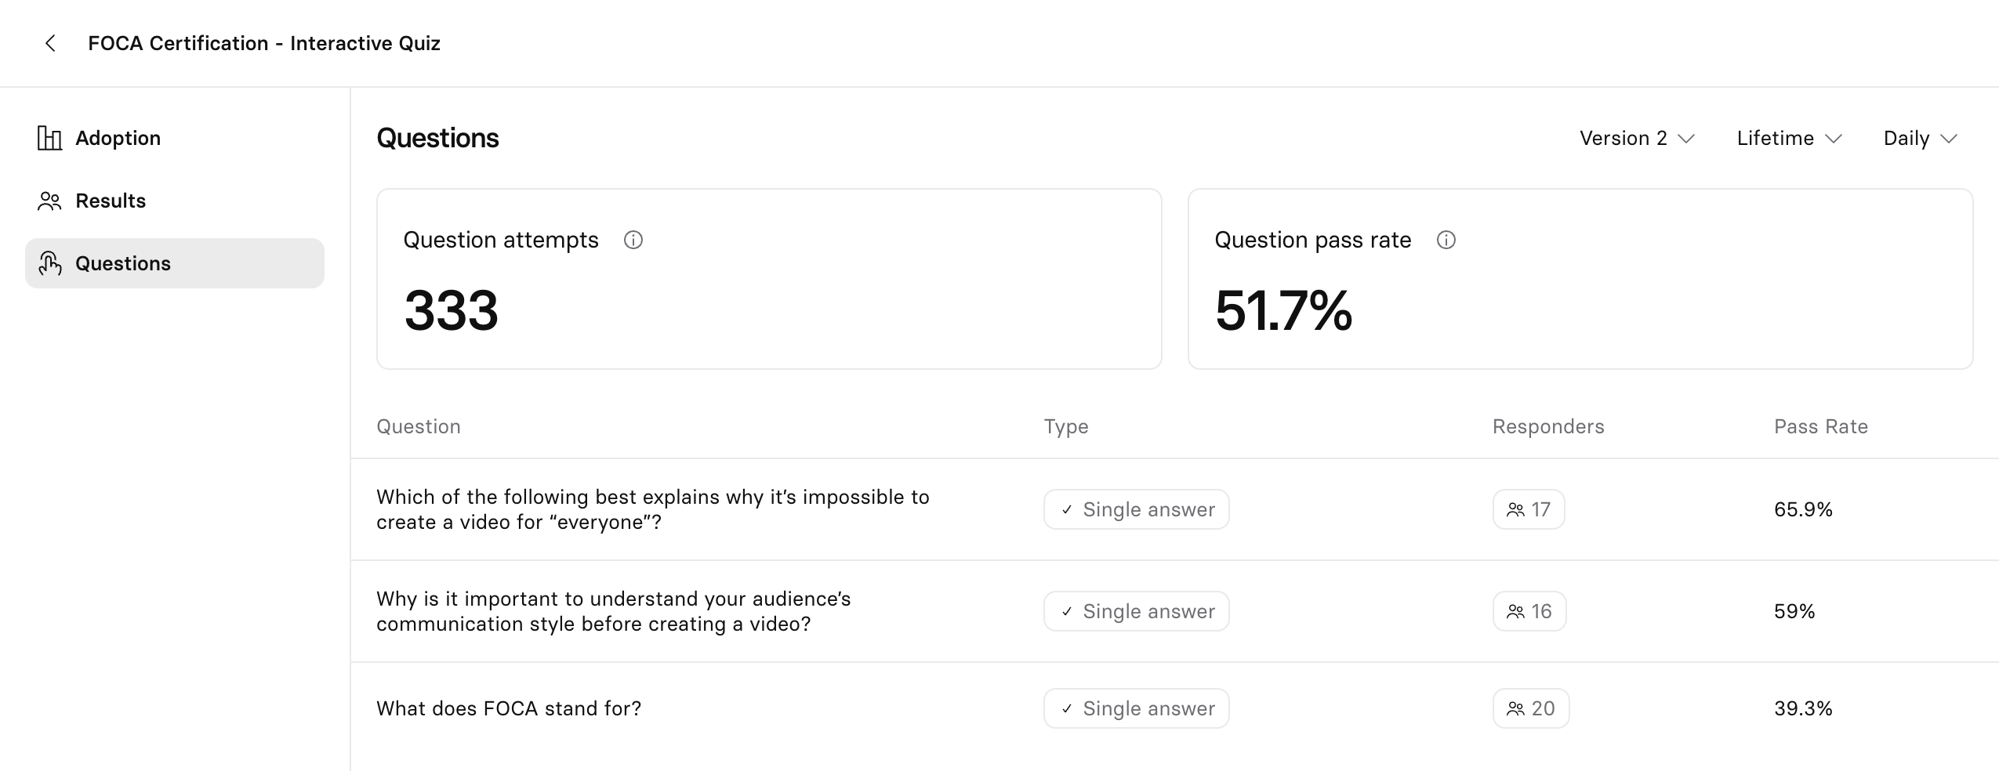Click the back arrow icon
This screenshot has width=1999, height=771.
tap(50, 43)
